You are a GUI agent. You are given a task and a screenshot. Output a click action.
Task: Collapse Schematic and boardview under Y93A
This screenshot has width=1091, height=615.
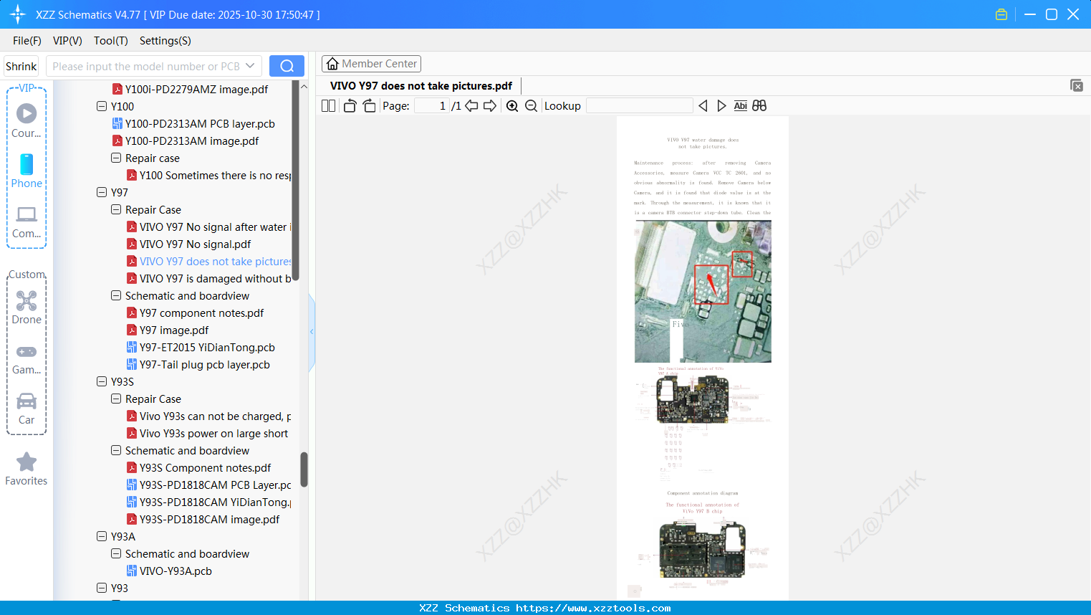116,553
